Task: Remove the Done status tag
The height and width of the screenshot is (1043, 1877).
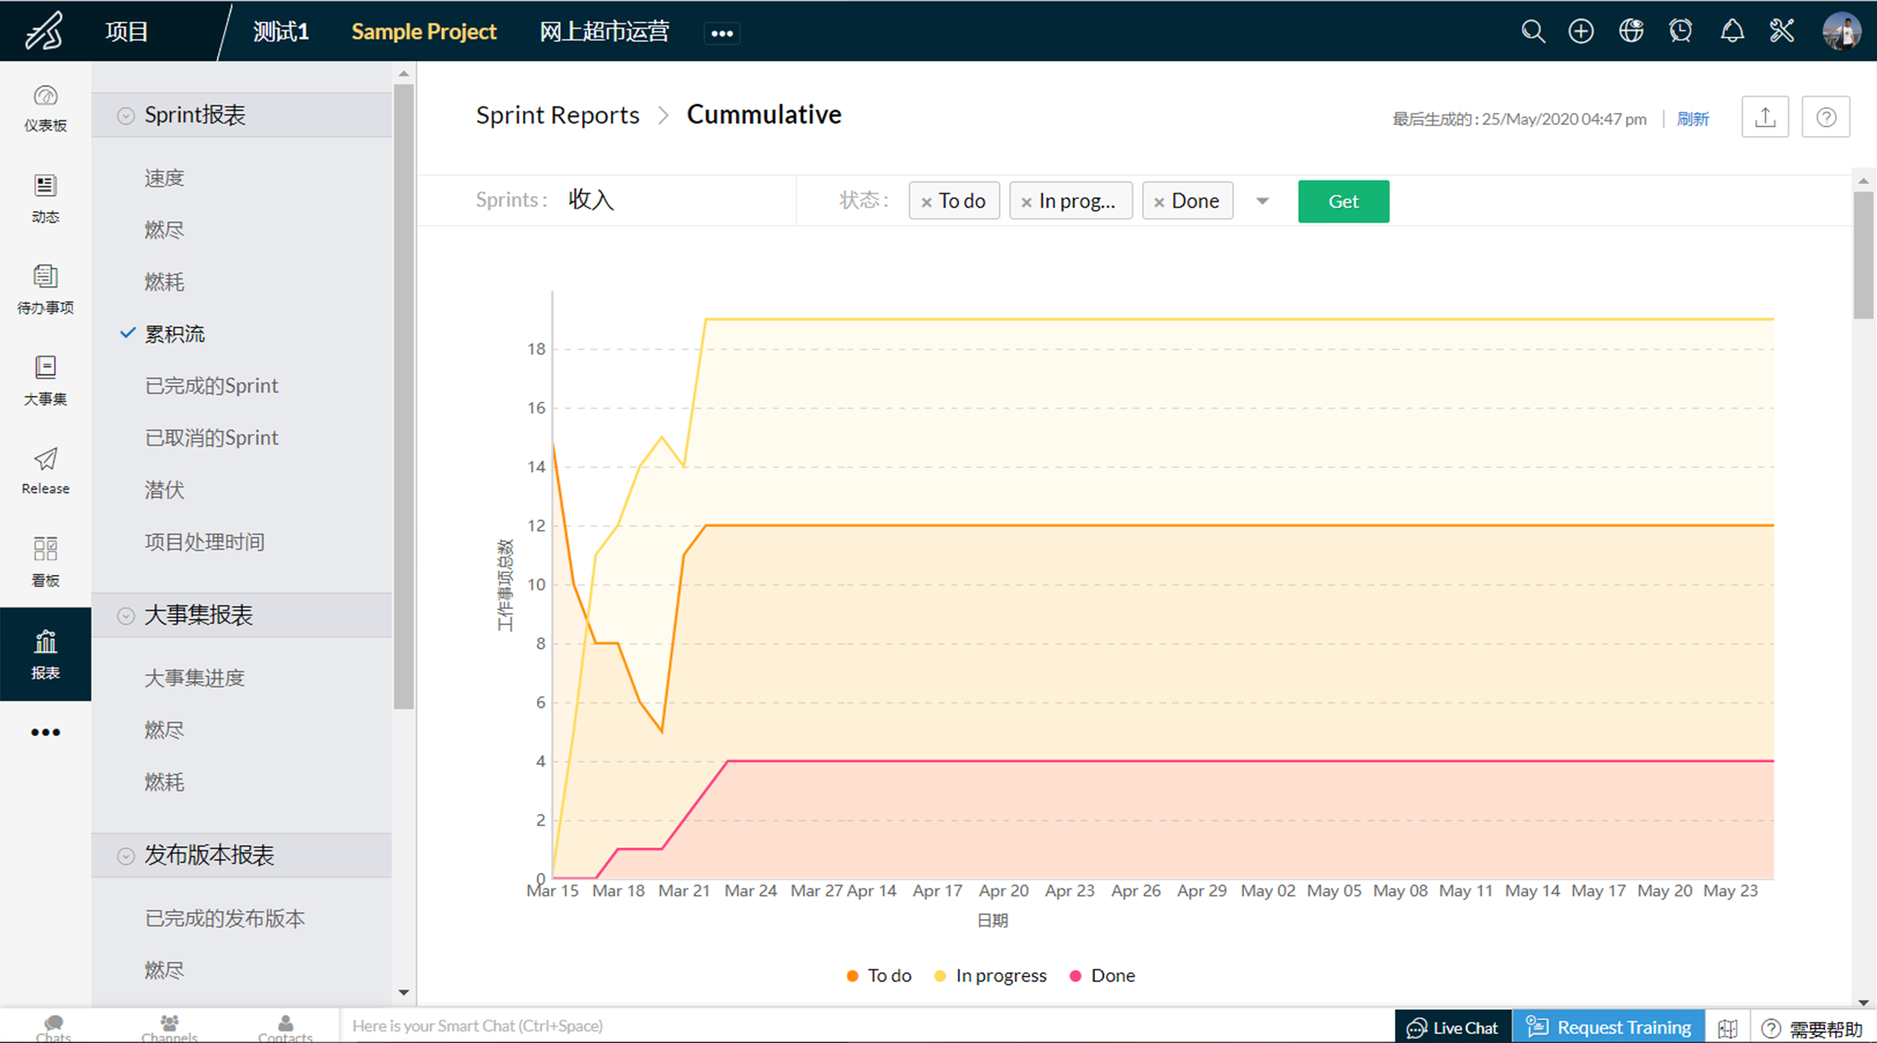Action: 1159,202
